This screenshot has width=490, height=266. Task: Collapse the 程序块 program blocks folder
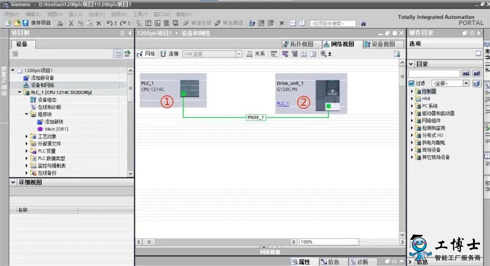click(x=27, y=114)
